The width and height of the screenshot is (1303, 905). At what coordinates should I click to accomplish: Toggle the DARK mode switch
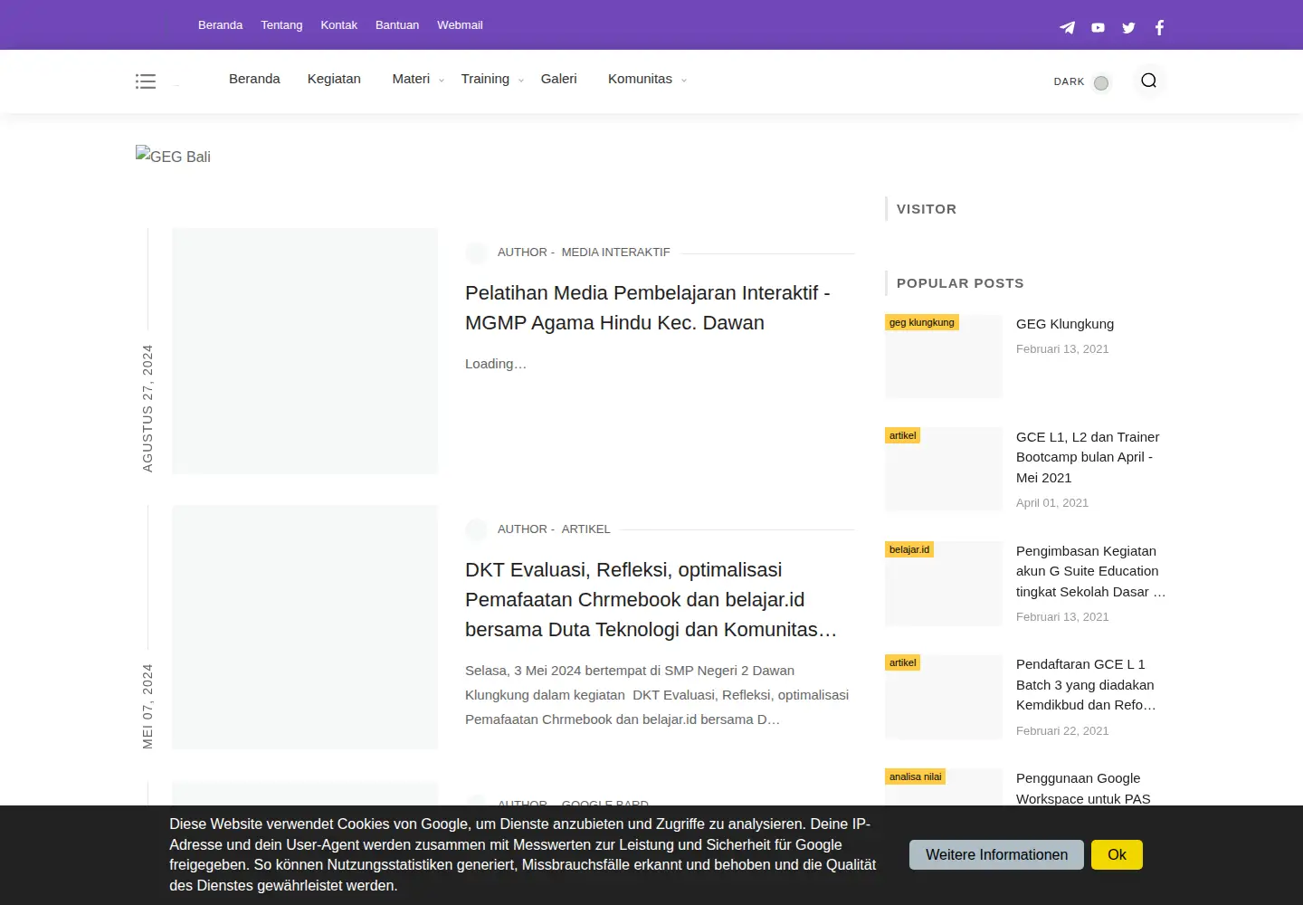[1100, 82]
